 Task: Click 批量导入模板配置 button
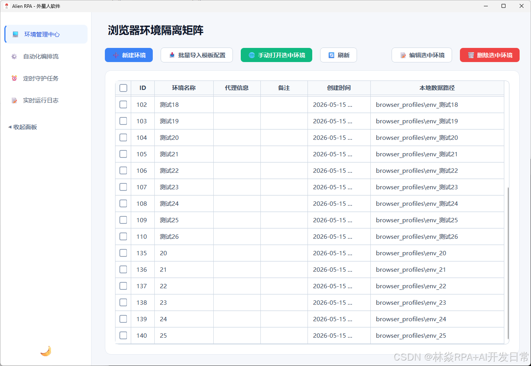click(x=197, y=55)
